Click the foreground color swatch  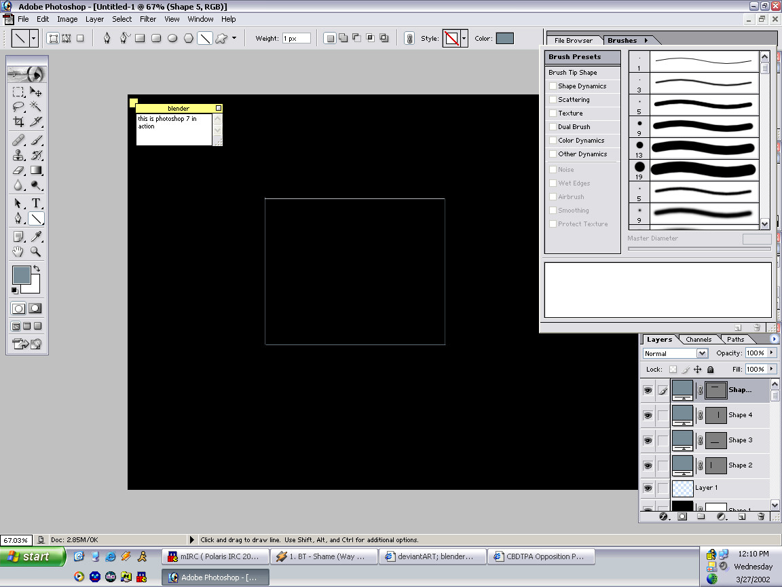21,276
